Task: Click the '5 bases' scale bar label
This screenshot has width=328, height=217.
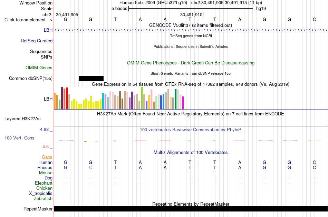Action: [x=119, y=9]
